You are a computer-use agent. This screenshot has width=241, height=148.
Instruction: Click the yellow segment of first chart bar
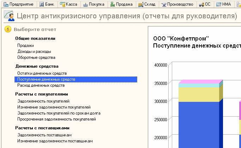click(x=199, y=94)
